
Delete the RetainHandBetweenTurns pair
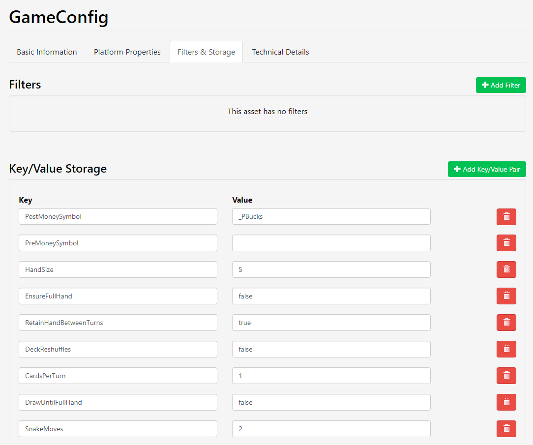click(506, 323)
